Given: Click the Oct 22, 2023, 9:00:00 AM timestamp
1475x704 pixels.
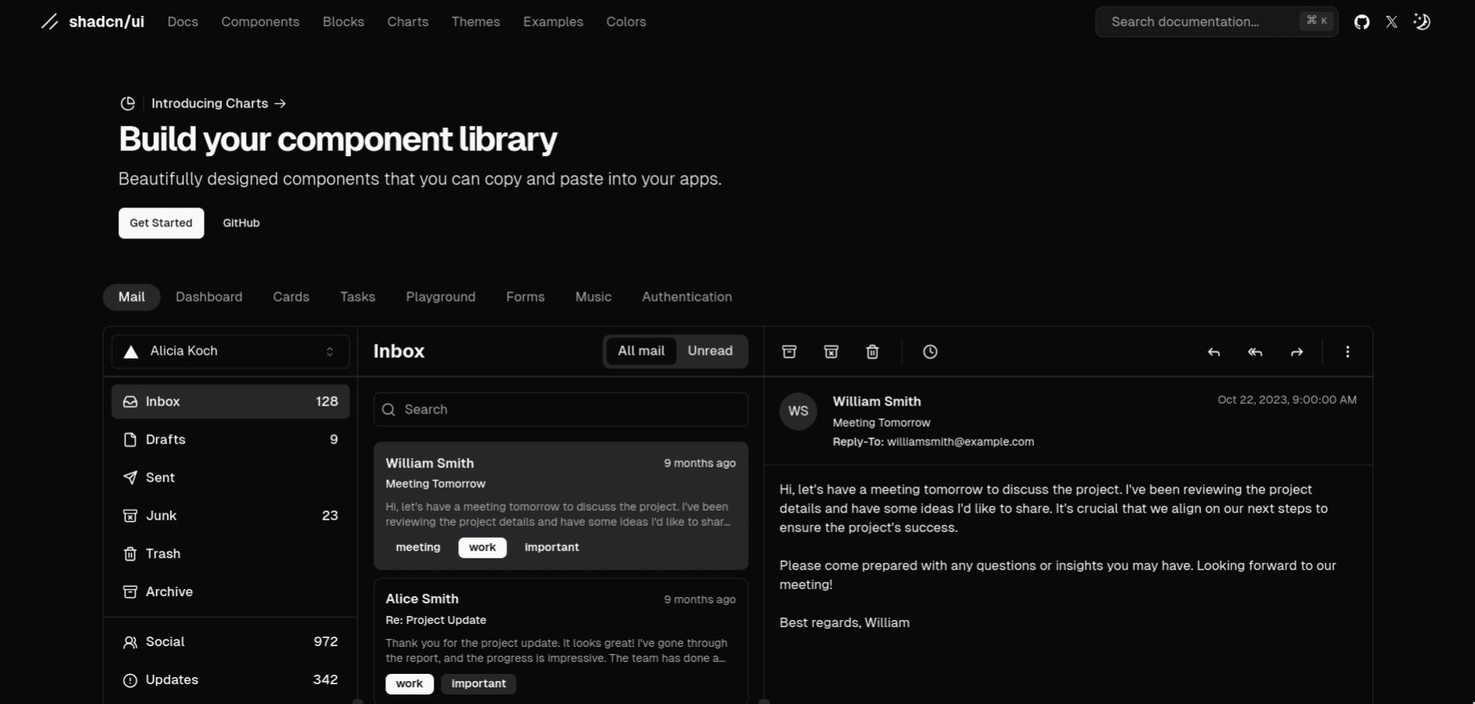Looking at the screenshot, I should [x=1287, y=400].
